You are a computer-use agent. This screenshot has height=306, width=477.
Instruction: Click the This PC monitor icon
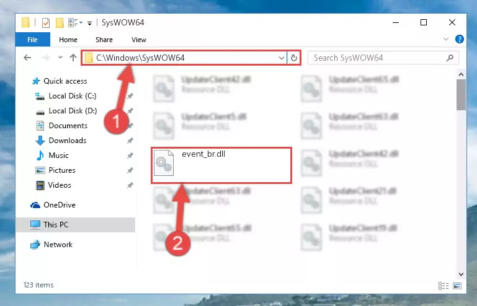click(x=35, y=225)
